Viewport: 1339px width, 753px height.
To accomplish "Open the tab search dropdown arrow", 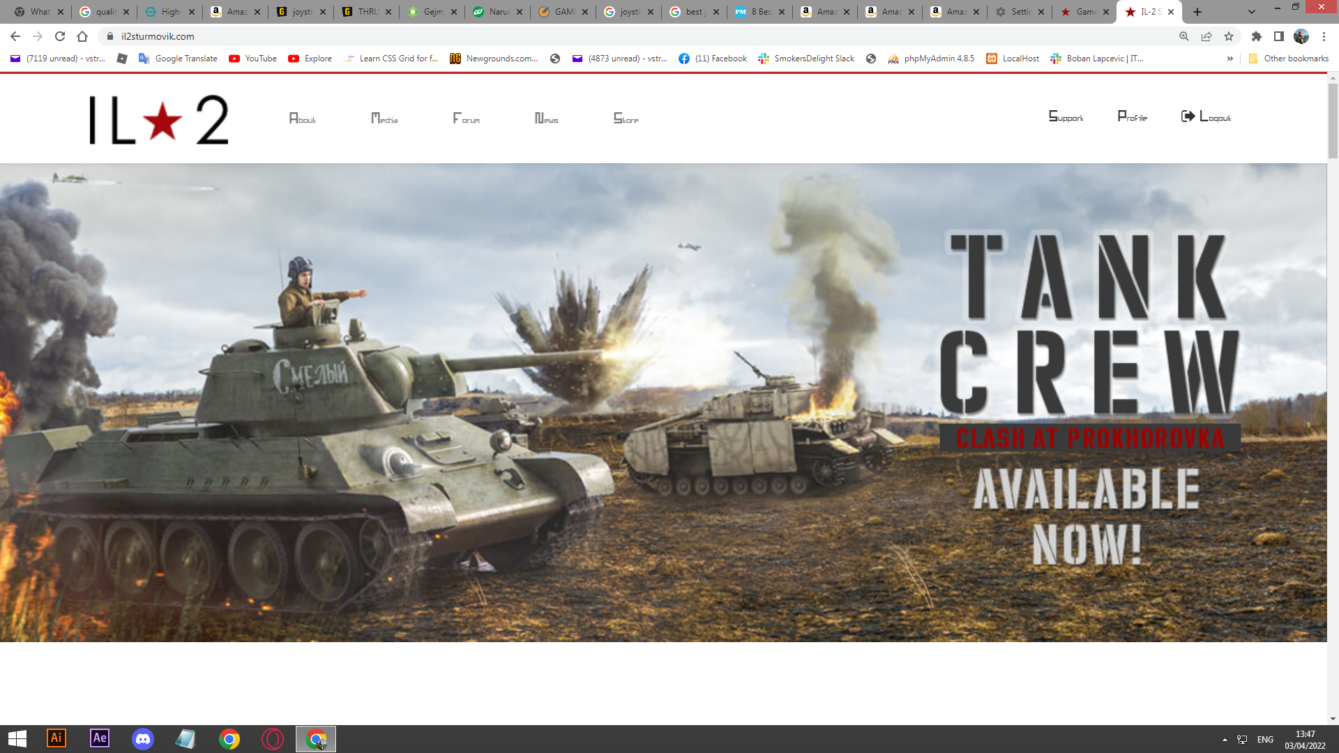I will pyautogui.click(x=1252, y=12).
